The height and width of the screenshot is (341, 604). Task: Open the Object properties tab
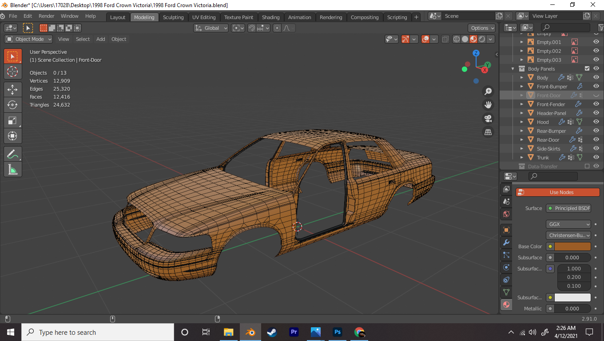(x=506, y=230)
